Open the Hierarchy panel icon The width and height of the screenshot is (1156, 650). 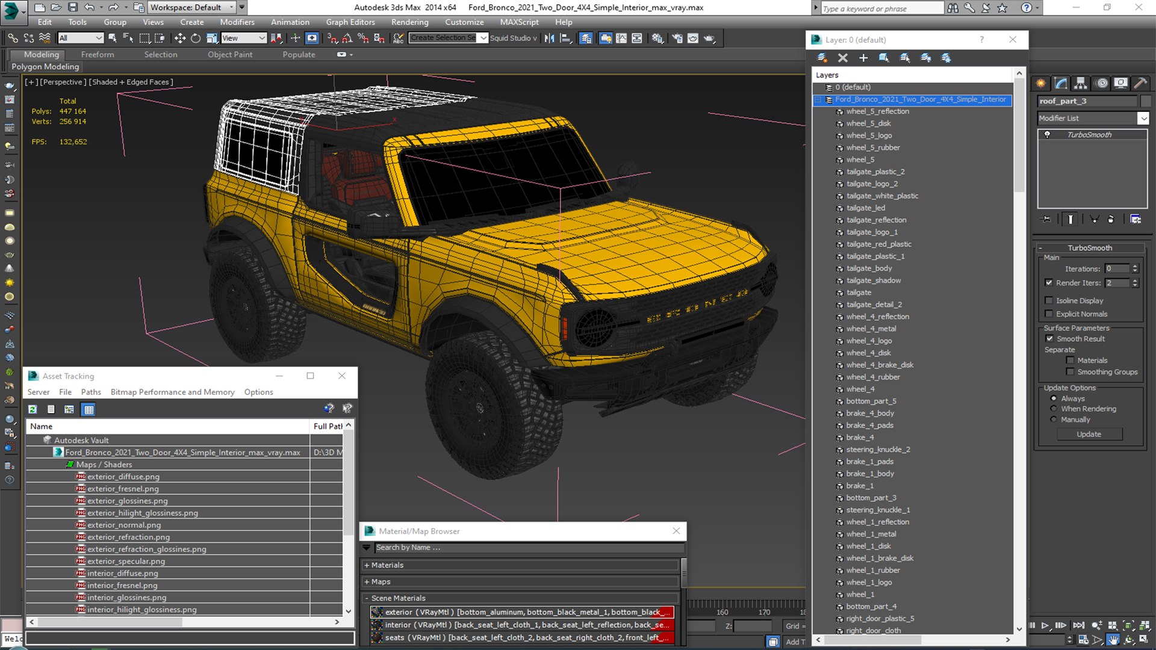(1081, 83)
